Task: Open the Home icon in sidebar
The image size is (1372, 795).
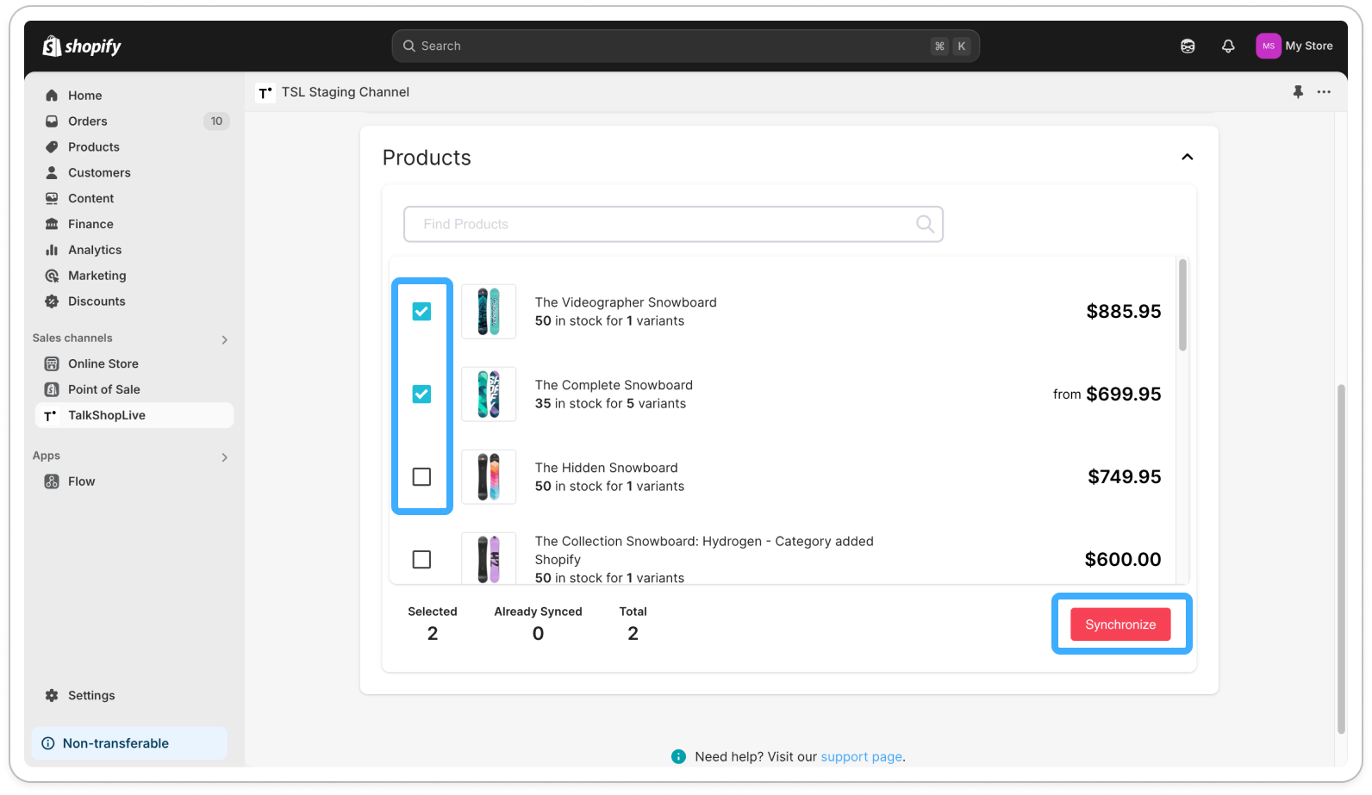Action: (52, 96)
